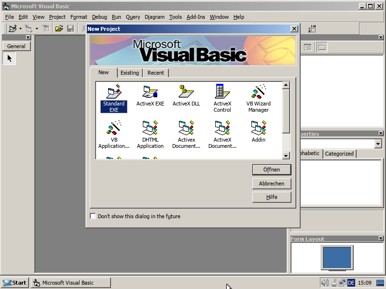Image resolution: width=386 pixels, height=289 pixels.
Task: Click the Abbrechen button
Action: (272, 184)
